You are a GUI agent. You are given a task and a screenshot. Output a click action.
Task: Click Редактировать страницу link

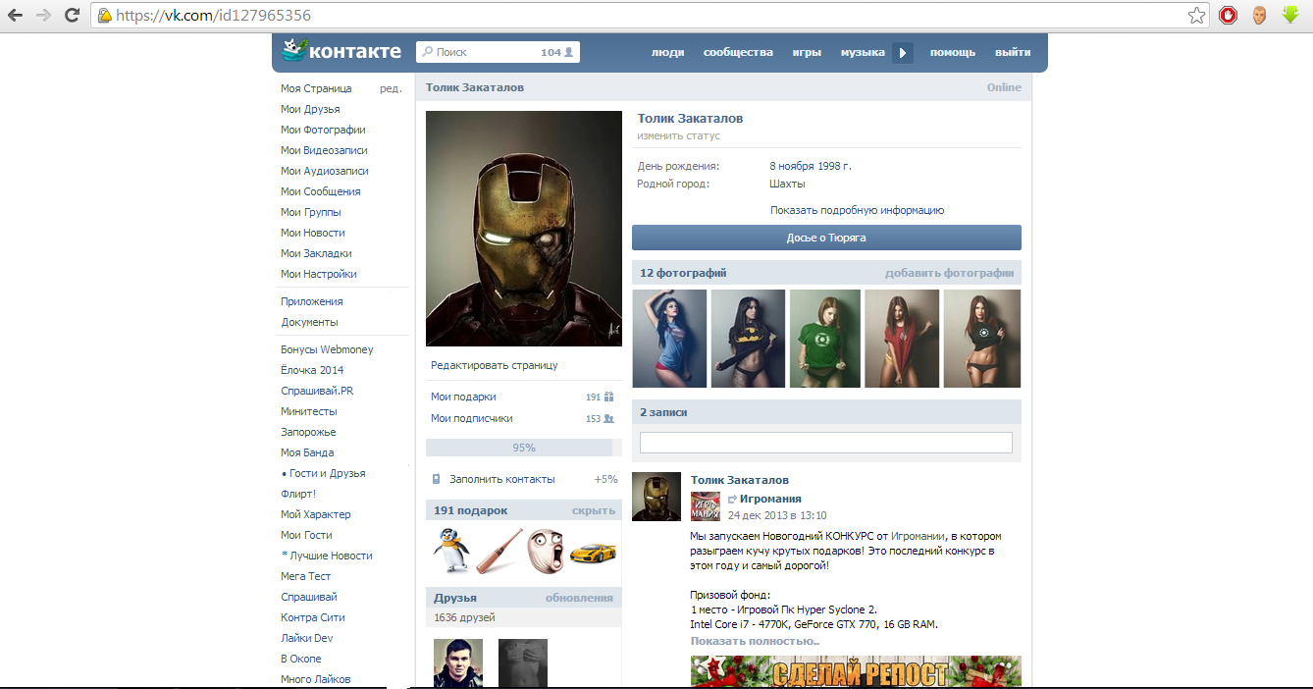[x=495, y=365]
